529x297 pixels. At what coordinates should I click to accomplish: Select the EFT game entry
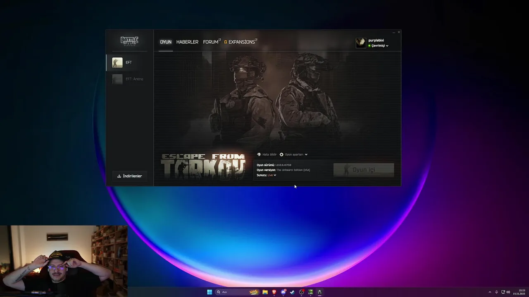click(x=130, y=62)
